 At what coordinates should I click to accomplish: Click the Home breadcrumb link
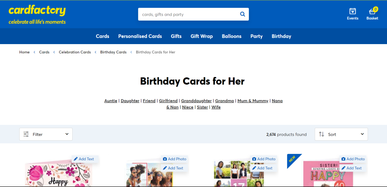click(25, 52)
